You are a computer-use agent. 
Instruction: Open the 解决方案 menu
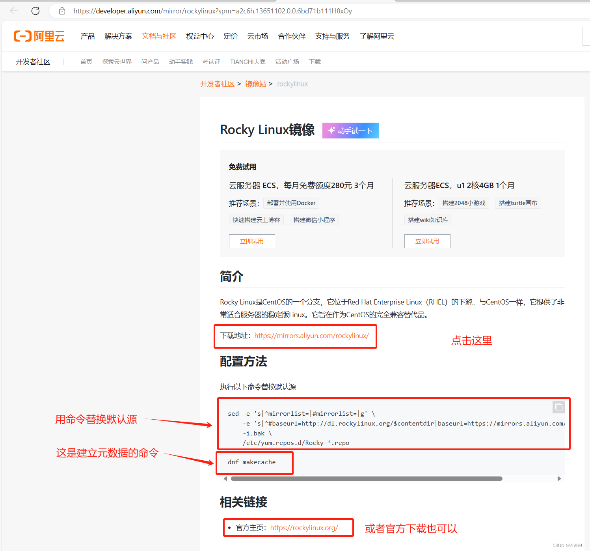[118, 36]
